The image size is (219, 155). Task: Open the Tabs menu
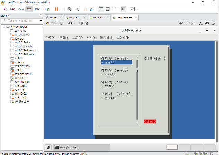pos(37,9)
